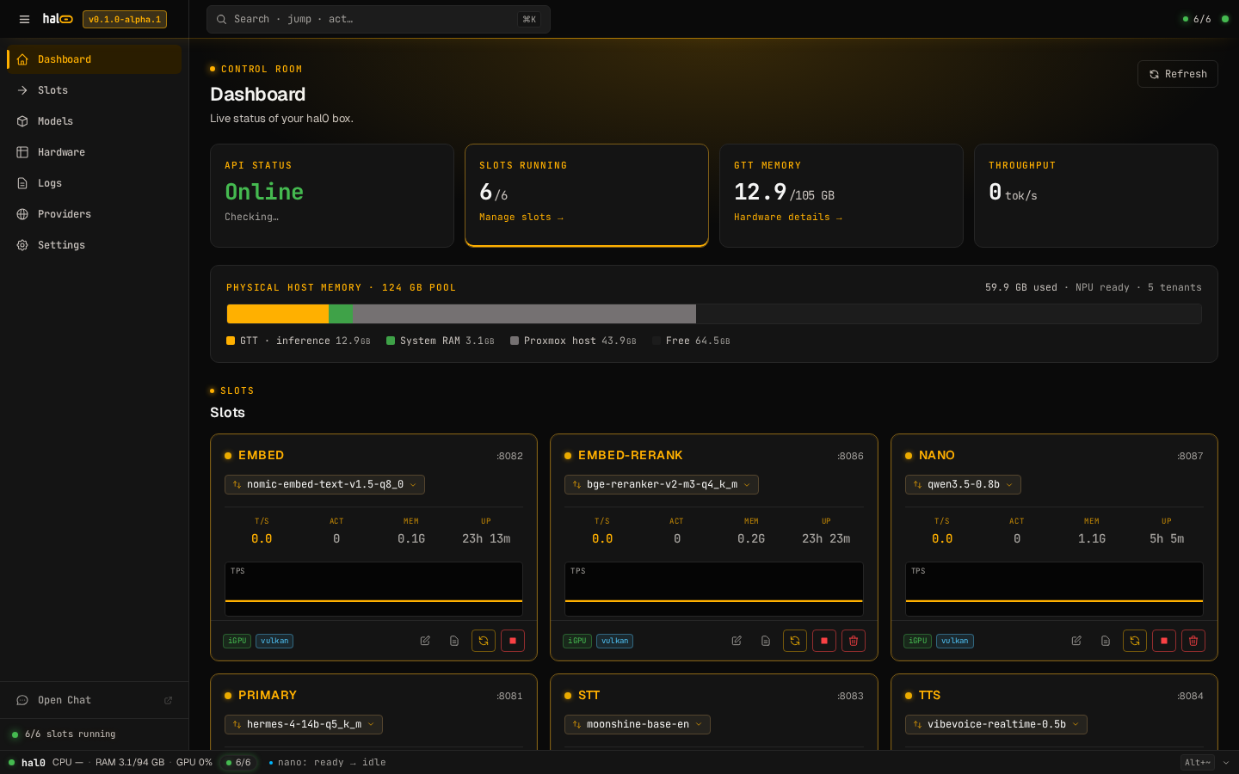Click the 'Free 64.5GB' legend entry

pyautogui.click(x=691, y=341)
